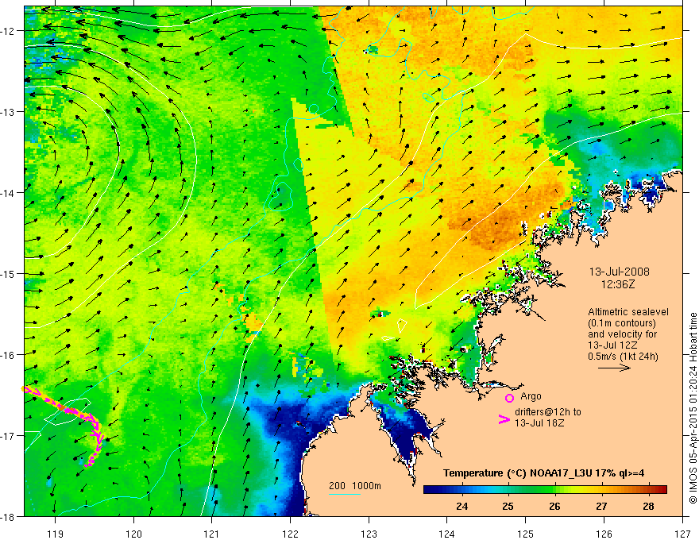Click the longitude axis label 126

pos(604,534)
